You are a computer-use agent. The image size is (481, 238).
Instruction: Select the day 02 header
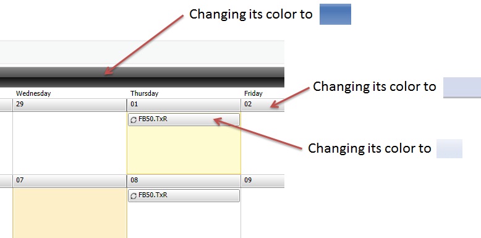(x=263, y=105)
